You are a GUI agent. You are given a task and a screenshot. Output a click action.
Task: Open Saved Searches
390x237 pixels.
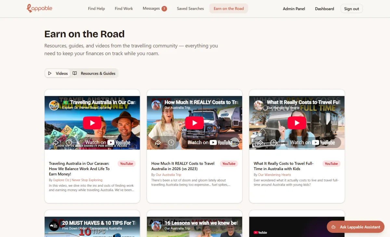click(x=190, y=8)
